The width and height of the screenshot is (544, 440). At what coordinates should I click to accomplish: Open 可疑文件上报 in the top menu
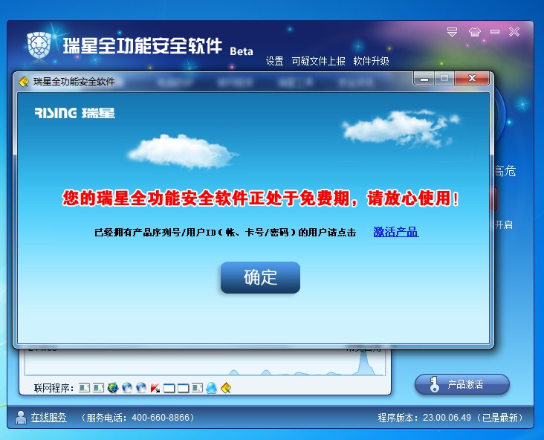[x=318, y=61]
